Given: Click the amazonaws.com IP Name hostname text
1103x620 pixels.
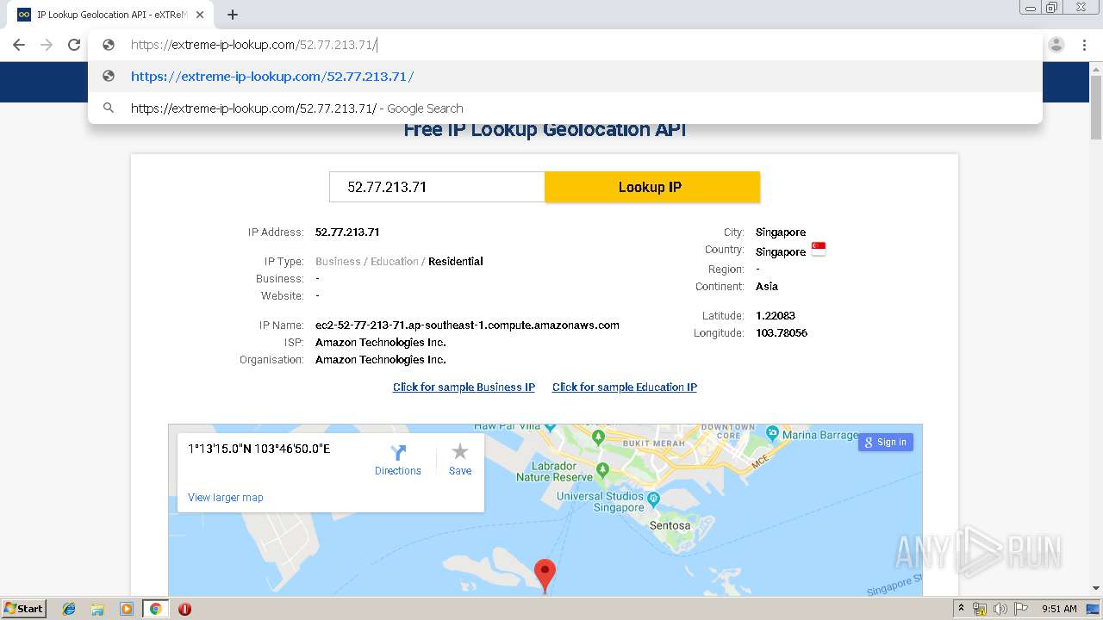Looking at the screenshot, I should coord(467,325).
